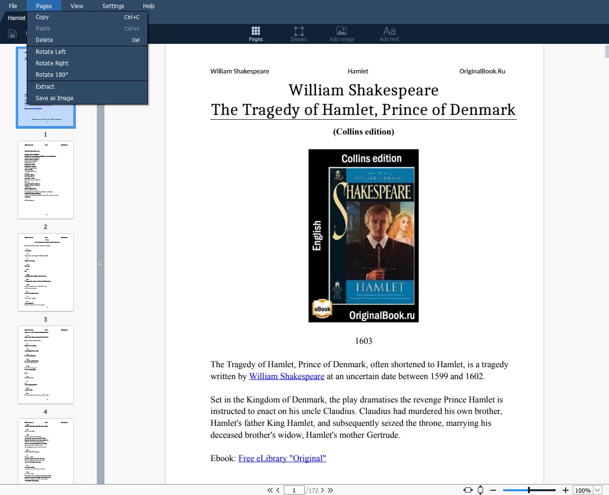Choose the Add image tool
The height and width of the screenshot is (495, 609).
[x=341, y=34]
